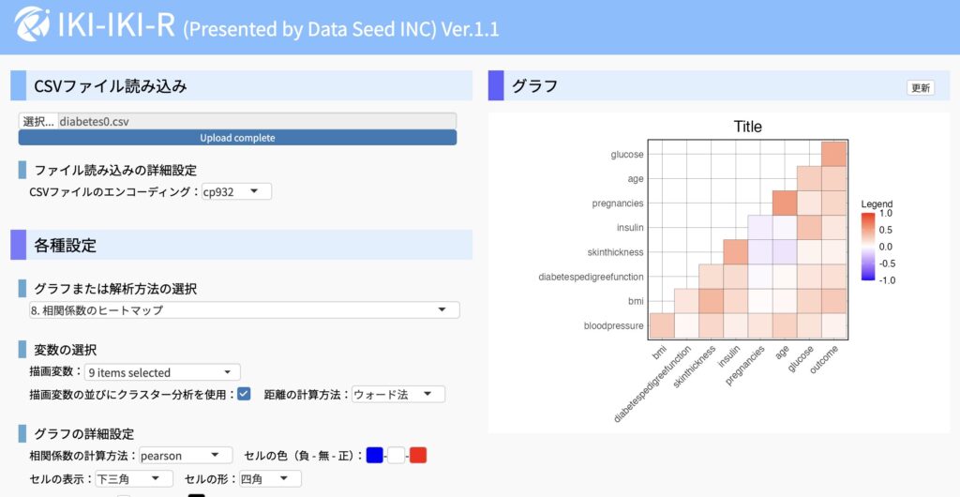Screen dimensions: 960x497
Task: Click the heatmap's top glucose-outcome cell
Action: point(833,154)
